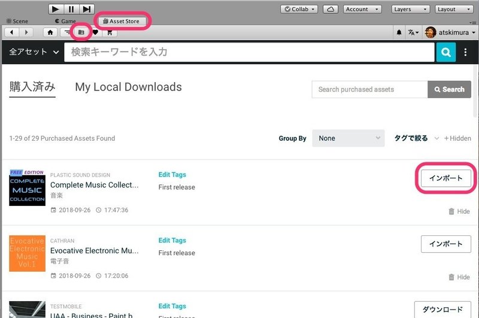Open the Layers dropdown

click(411, 9)
